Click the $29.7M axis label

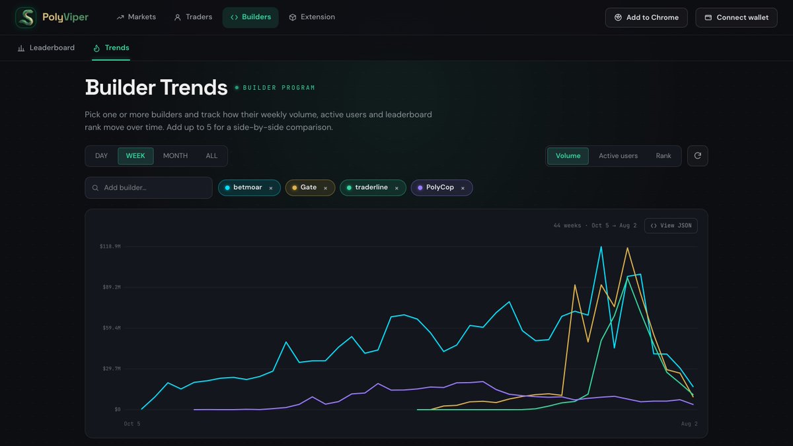[x=111, y=369]
